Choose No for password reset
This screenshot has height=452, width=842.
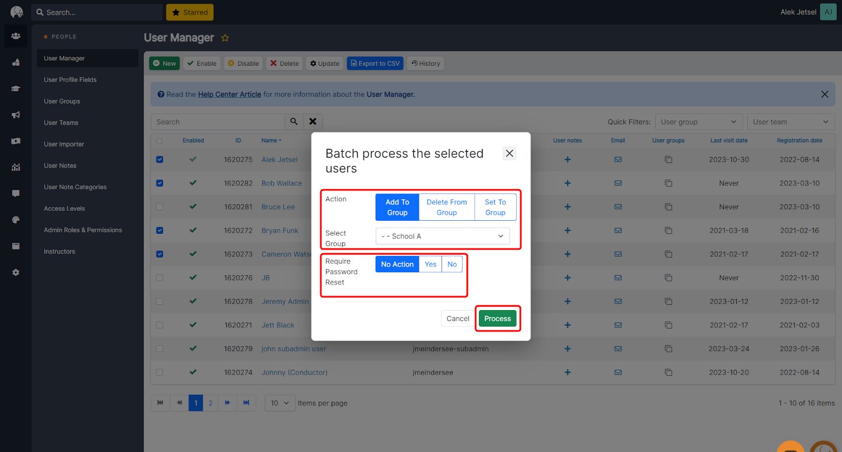pyautogui.click(x=452, y=264)
